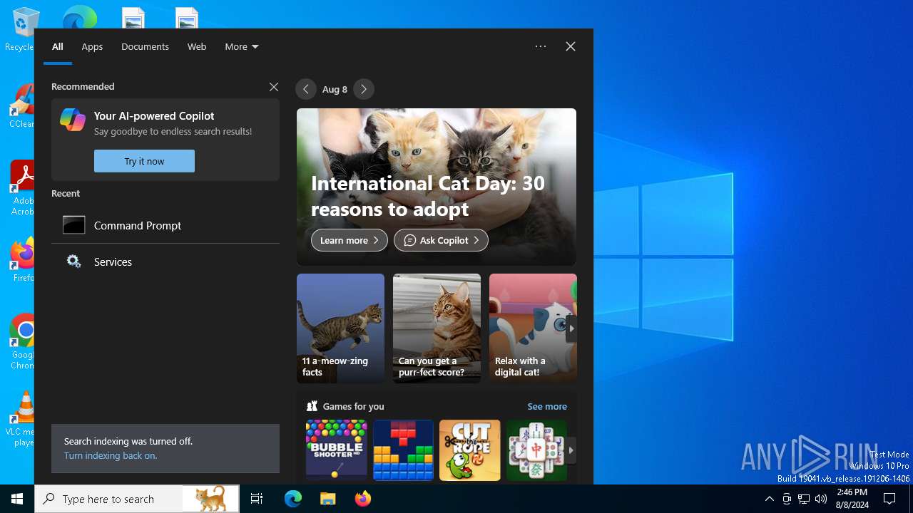Viewport: 913px width, 513px height.
Task: Click the See more games link
Action: 547,406
